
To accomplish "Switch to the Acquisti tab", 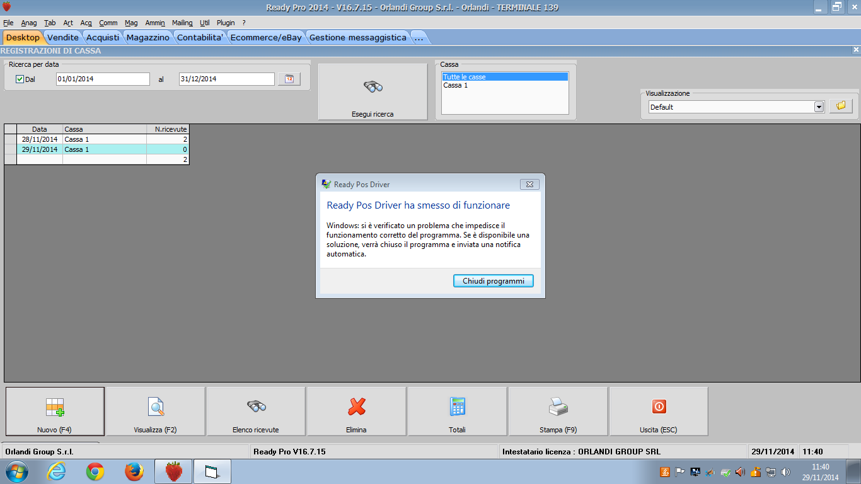I will (103, 37).
